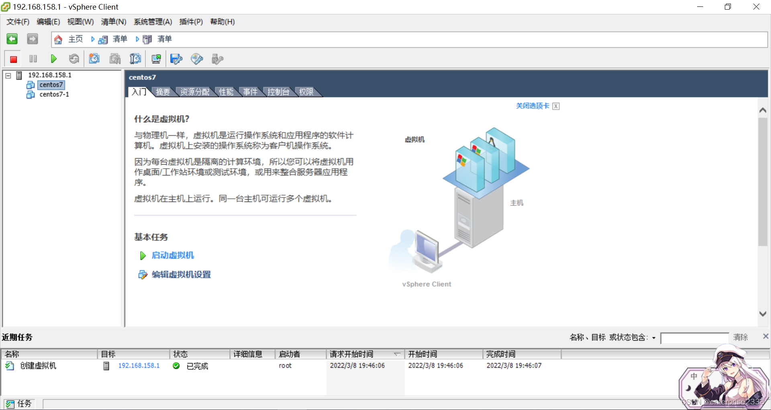Image resolution: width=771 pixels, height=410 pixels.
Task: Launch the virtual machine console
Action: (156, 59)
